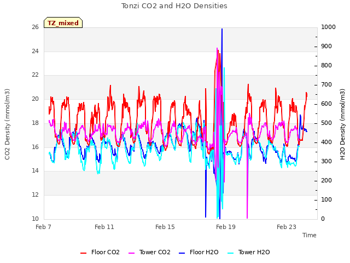Viewport: 350px width, 263px height.
Task: Click the TZ_mixed annotation label
Action: [x=63, y=22]
